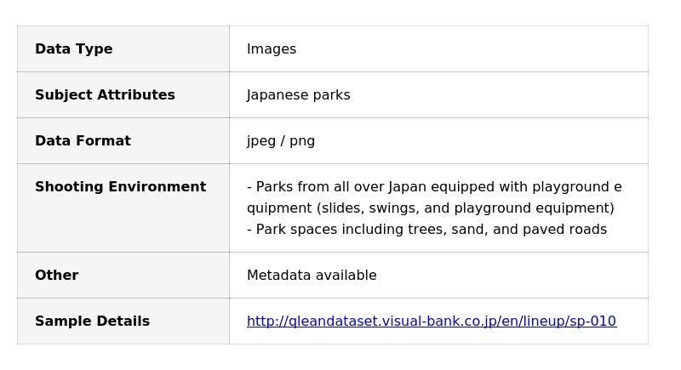Click the line starting "- Park spaces including"

tap(426, 230)
